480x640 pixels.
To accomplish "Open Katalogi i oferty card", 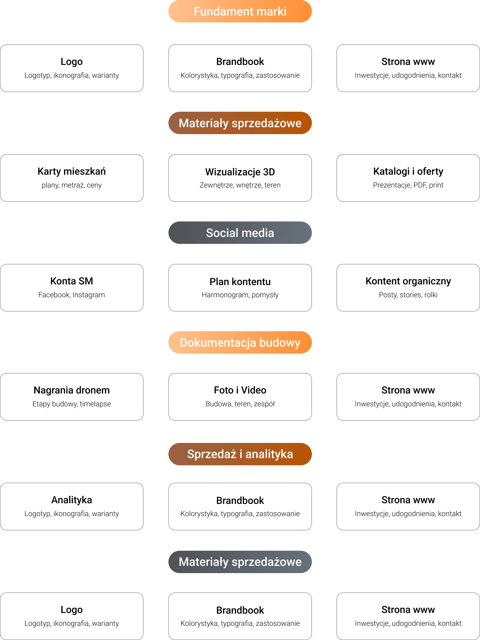I will point(408,178).
